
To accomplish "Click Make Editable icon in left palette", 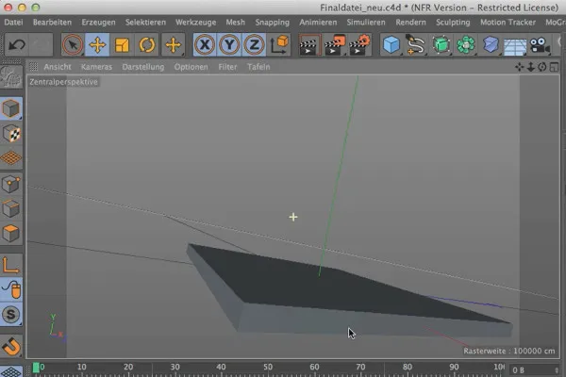I will pyautogui.click(x=11, y=77).
